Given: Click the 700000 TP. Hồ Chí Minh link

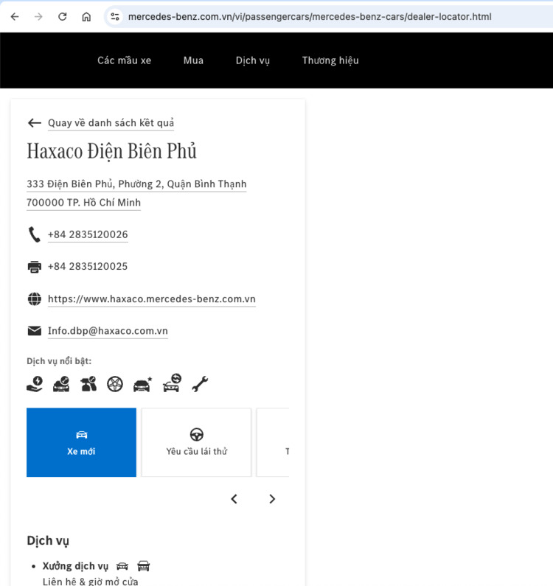Looking at the screenshot, I should click(84, 203).
